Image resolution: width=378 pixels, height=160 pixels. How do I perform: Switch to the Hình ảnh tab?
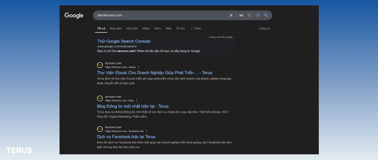[132, 28]
